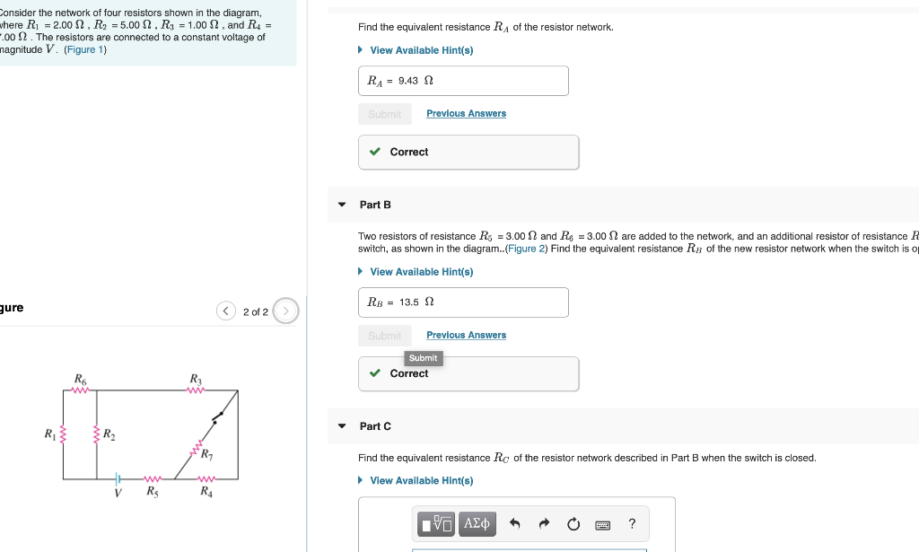919x552 pixels.
Task: Collapse the Part B section
Action: point(341,205)
